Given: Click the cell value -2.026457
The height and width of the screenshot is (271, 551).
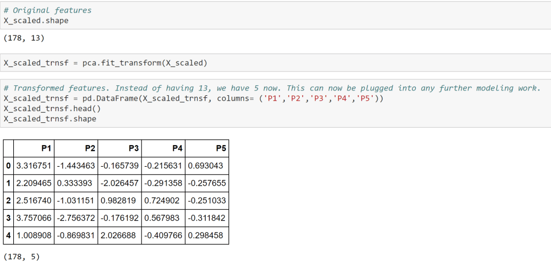Looking at the screenshot, I should (x=119, y=183).
